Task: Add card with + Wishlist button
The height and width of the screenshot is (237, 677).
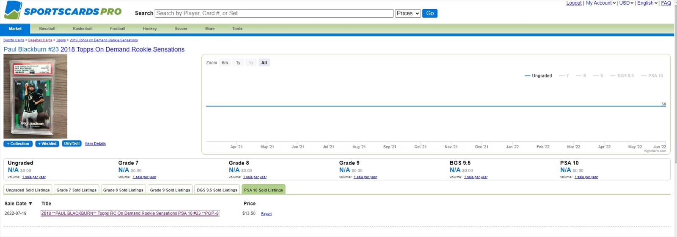Action: point(47,144)
